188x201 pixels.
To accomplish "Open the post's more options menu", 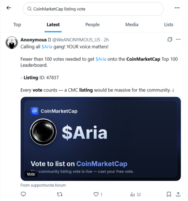I will (178, 39).
